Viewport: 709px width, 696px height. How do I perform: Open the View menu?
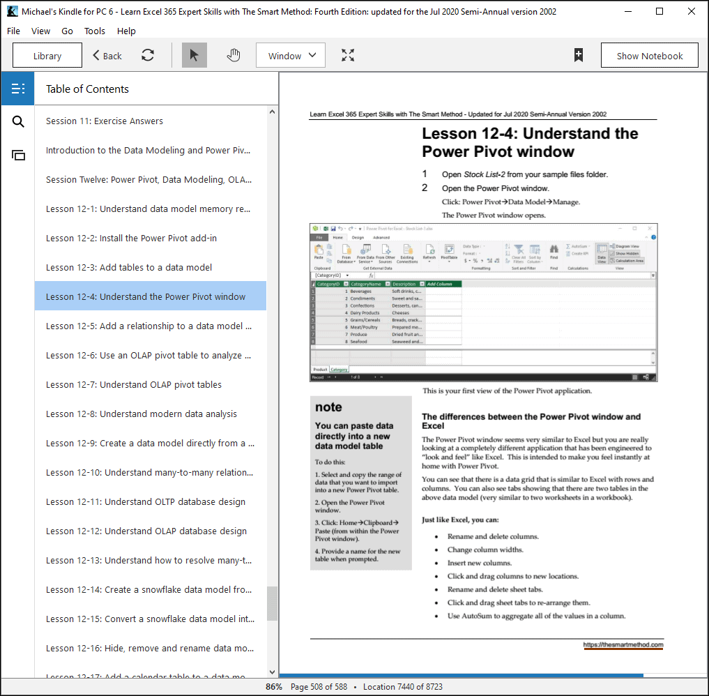[x=40, y=31]
